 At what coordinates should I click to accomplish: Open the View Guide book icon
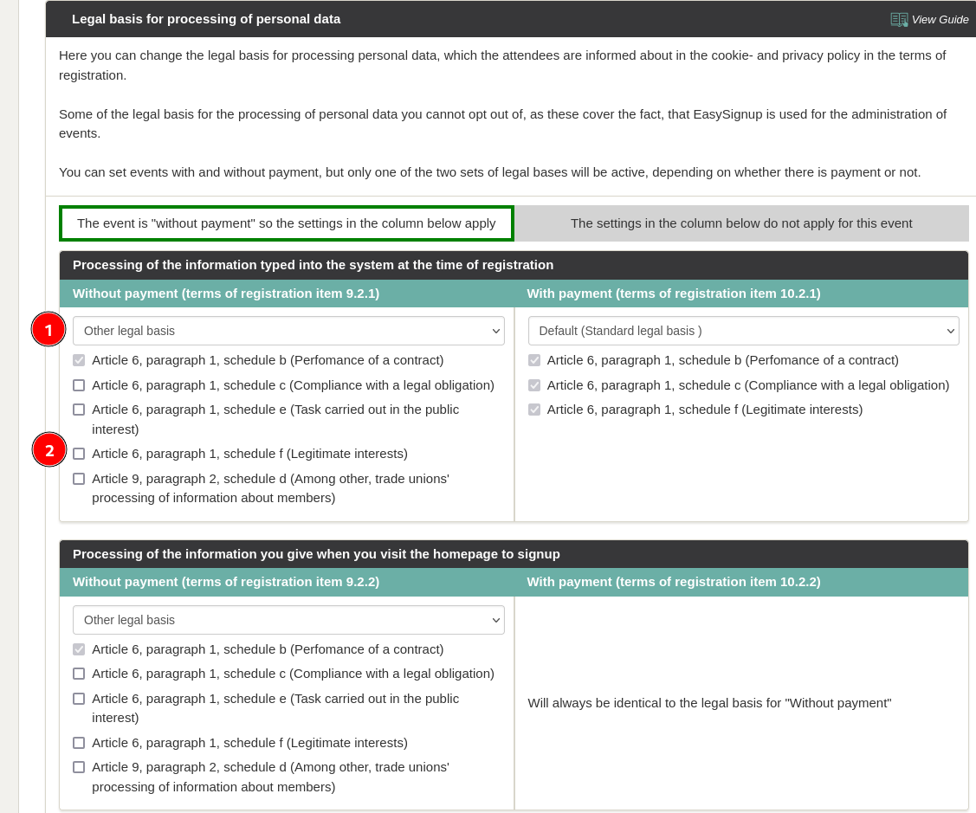click(899, 19)
